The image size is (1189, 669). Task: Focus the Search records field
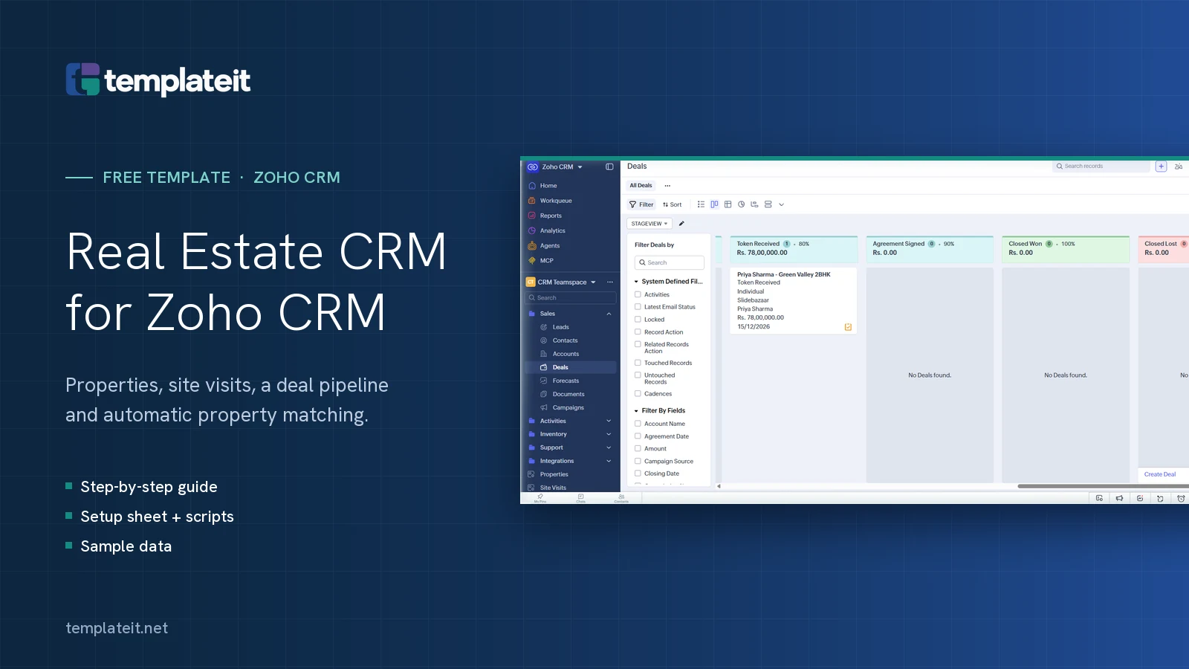pyautogui.click(x=1101, y=167)
